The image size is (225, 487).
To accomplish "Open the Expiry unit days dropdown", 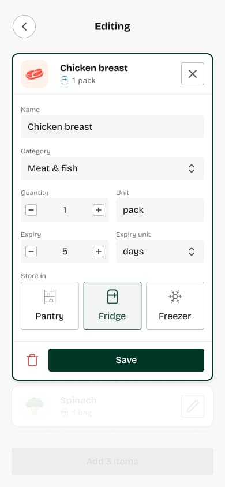I will [160, 252].
